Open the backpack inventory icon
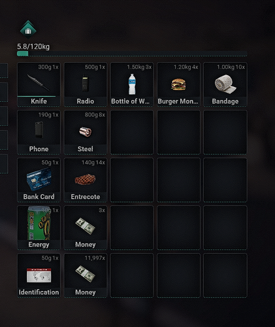 (x=28, y=30)
